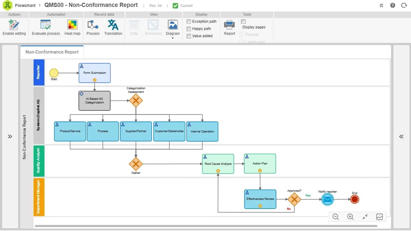Click the Process record data icon
411x231 pixels.
pyautogui.click(x=93, y=25)
